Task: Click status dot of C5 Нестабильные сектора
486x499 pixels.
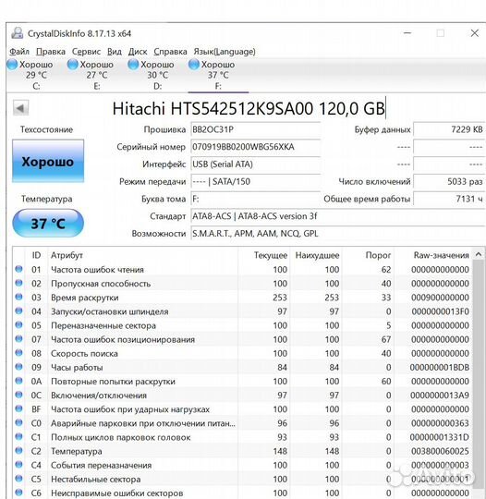Action: 18,479
